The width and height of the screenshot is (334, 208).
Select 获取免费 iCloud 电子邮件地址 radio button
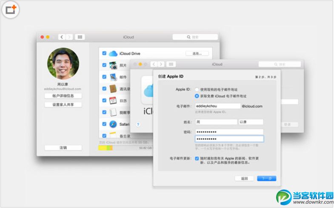[197, 96]
